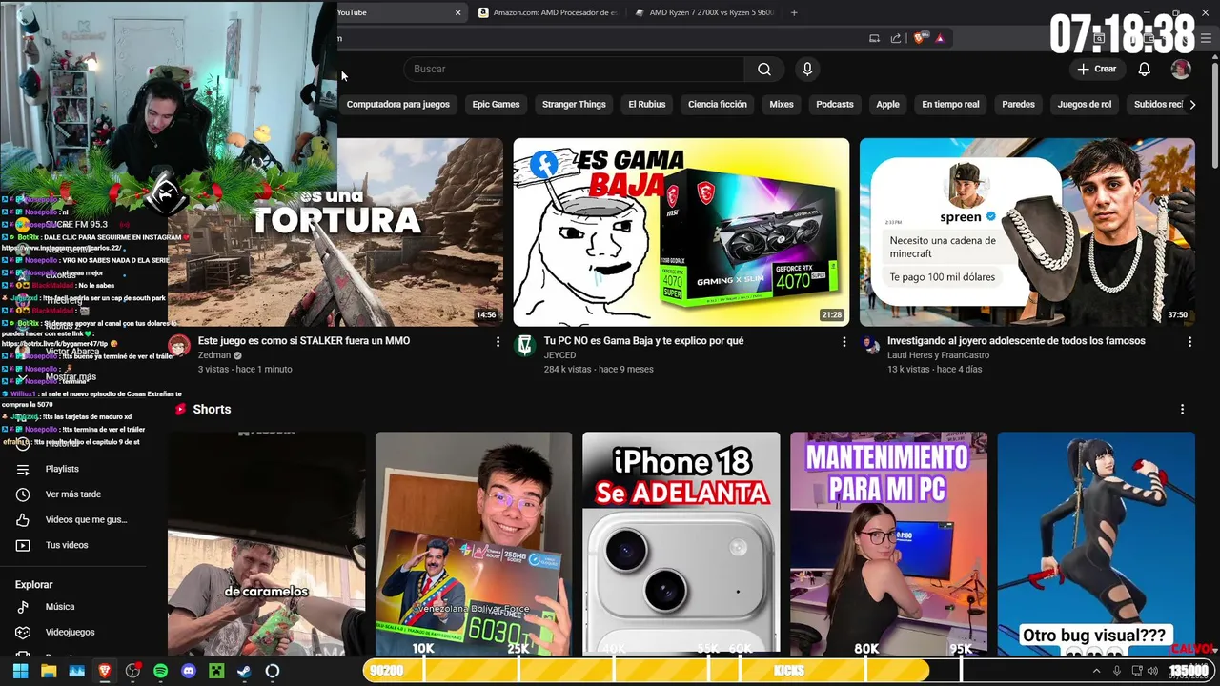Click into the Buscar search field

(574, 69)
